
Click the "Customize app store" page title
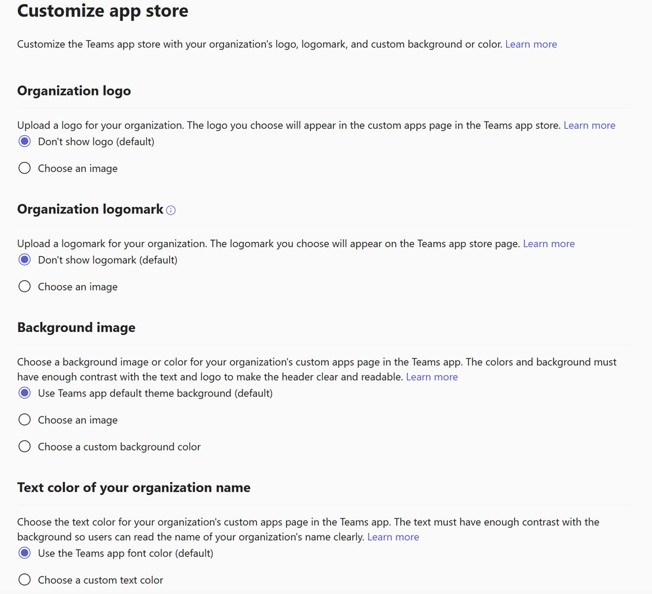tap(103, 11)
